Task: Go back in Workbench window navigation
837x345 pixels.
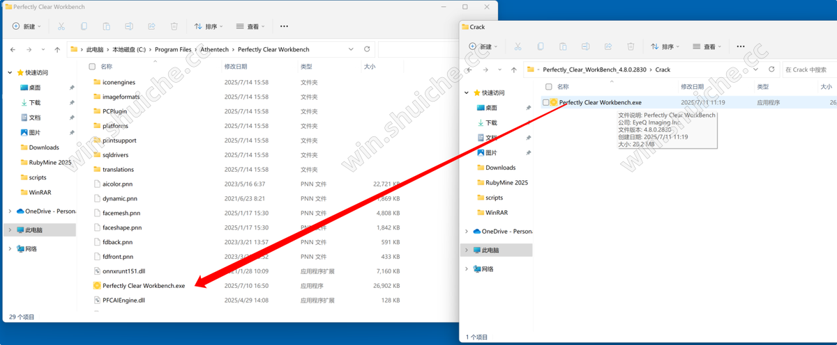Action: (13, 49)
